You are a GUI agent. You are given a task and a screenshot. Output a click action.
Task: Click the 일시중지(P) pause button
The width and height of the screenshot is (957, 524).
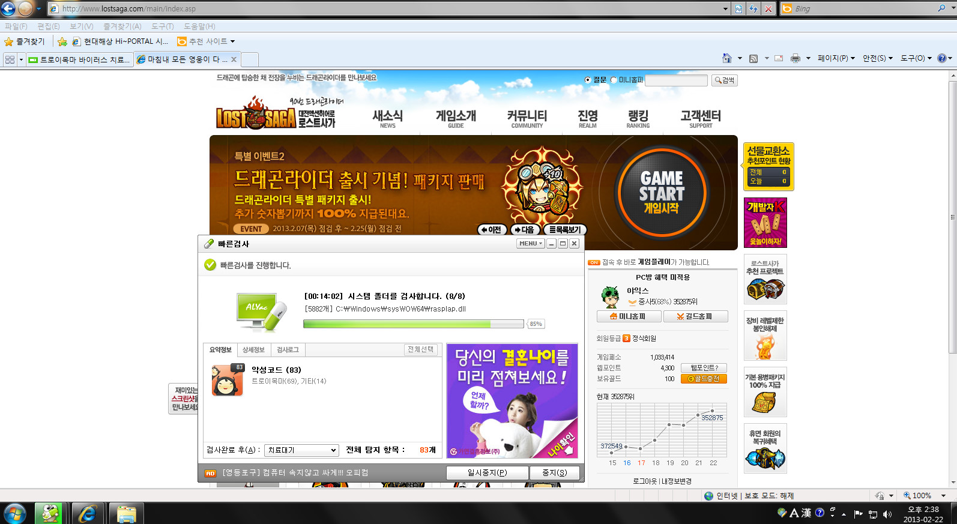click(x=487, y=473)
